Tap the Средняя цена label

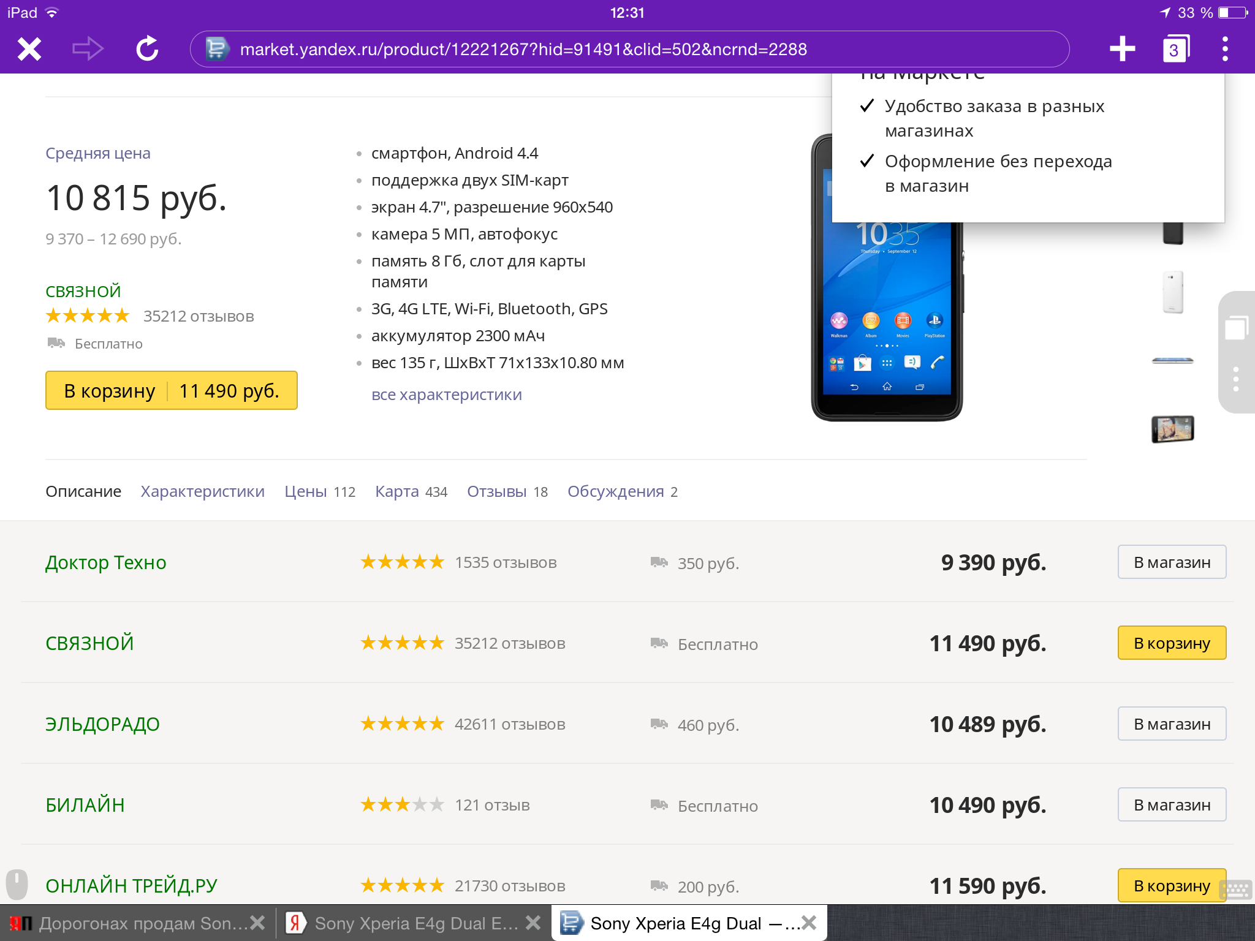tap(98, 153)
